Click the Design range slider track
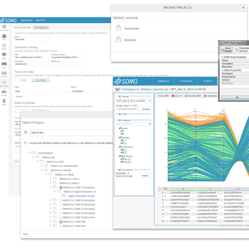249x249 pixels. tap(127, 109)
